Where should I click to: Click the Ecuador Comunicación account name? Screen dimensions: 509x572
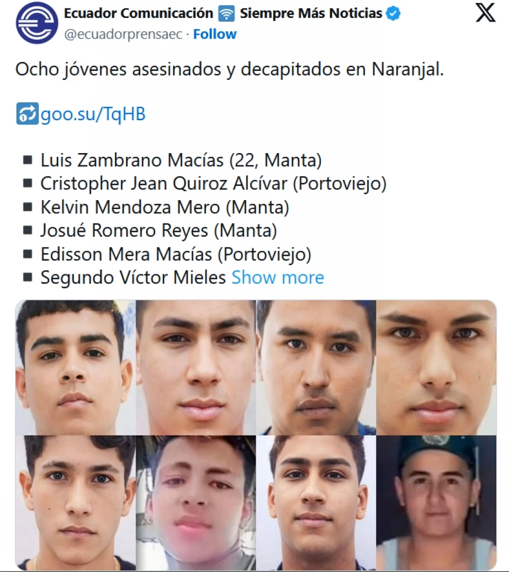(x=138, y=13)
